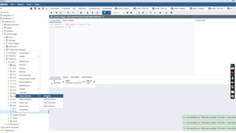
Task: Open the Object menu
Action: tap(21, 4)
